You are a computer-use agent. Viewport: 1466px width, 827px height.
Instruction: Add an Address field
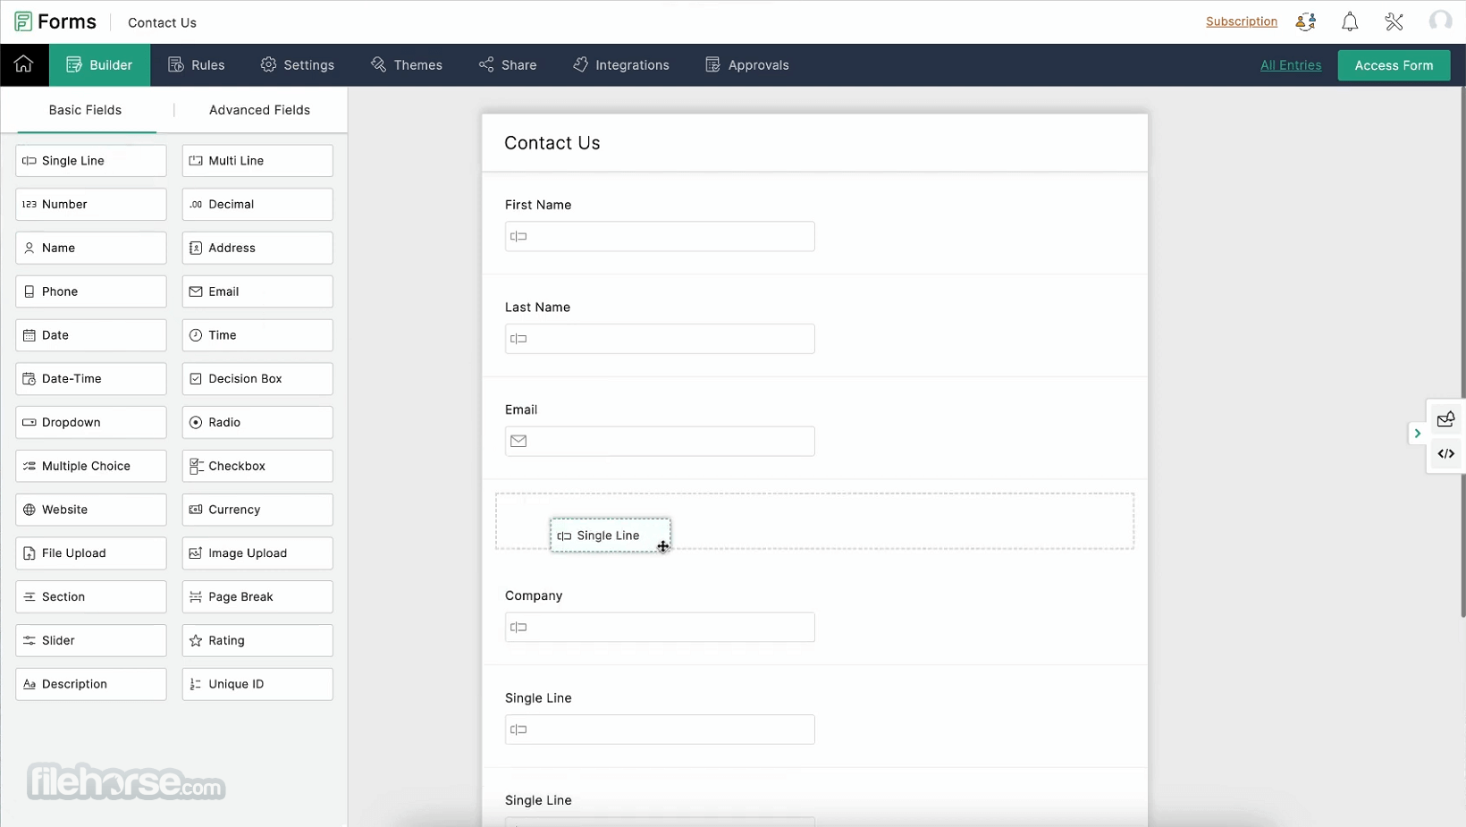tap(257, 248)
